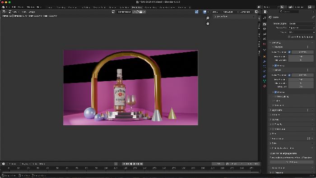Image resolution: width=316 pixels, height=178 pixels.
Task: Toggle Viewport Noise Threshold checkbox
Action: click(289, 52)
